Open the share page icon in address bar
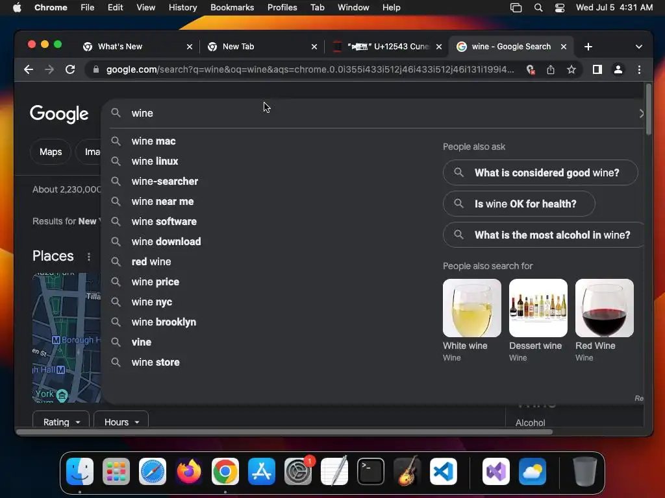The width and height of the screenshot is (665, 498). [x=551, y=69]
